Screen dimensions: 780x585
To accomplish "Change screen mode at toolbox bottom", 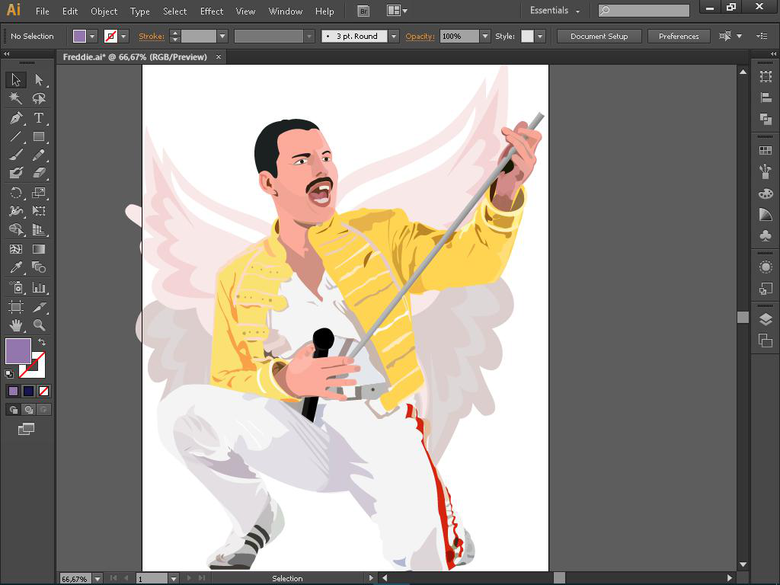I will point(27,429).
